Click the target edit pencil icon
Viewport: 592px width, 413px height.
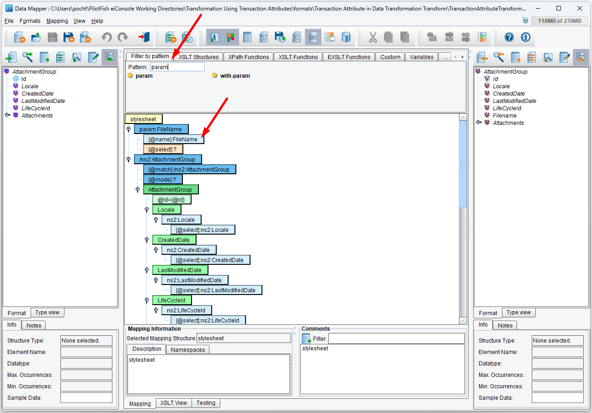click(565, 57)
